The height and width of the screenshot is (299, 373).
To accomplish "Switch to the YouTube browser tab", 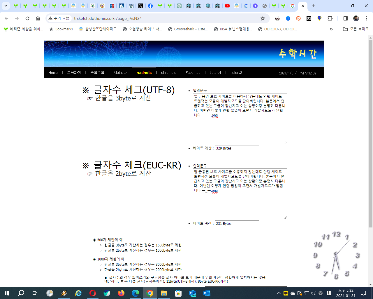I will pos(227,6).
